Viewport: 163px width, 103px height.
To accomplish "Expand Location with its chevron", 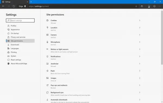I will (x=140, y=28).
